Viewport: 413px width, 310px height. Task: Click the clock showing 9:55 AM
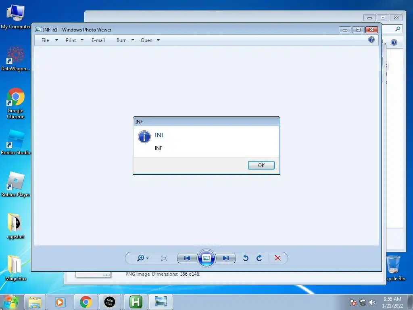coord(392,302)
